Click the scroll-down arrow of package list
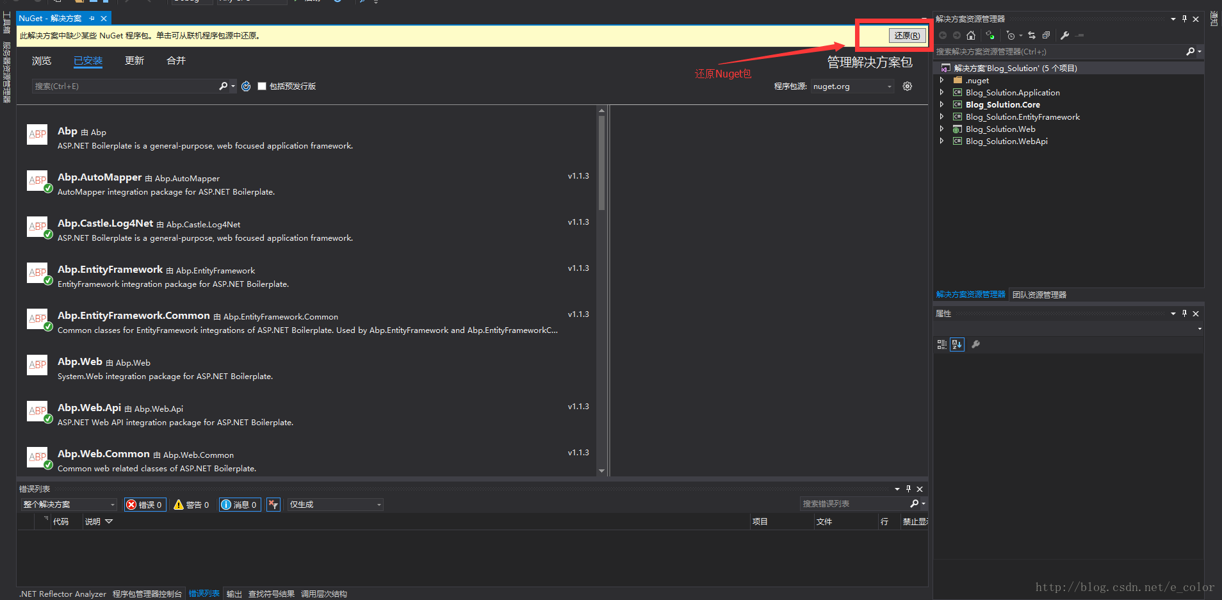Image resolution: width=1222 pixels, height=600 pixels. pos(601,471)
